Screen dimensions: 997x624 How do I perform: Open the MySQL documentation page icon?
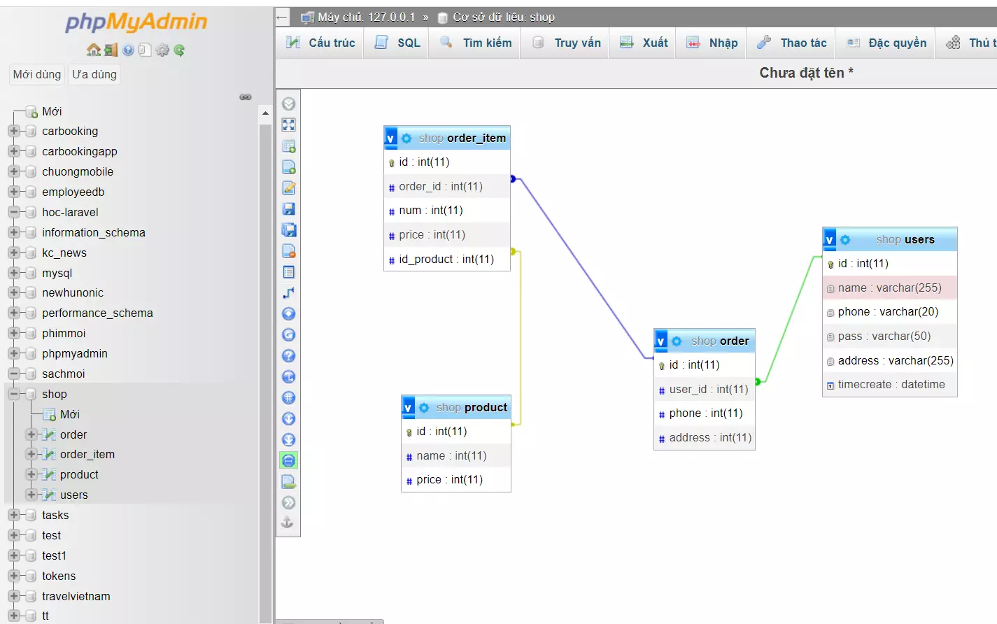[x=145, y=50]
